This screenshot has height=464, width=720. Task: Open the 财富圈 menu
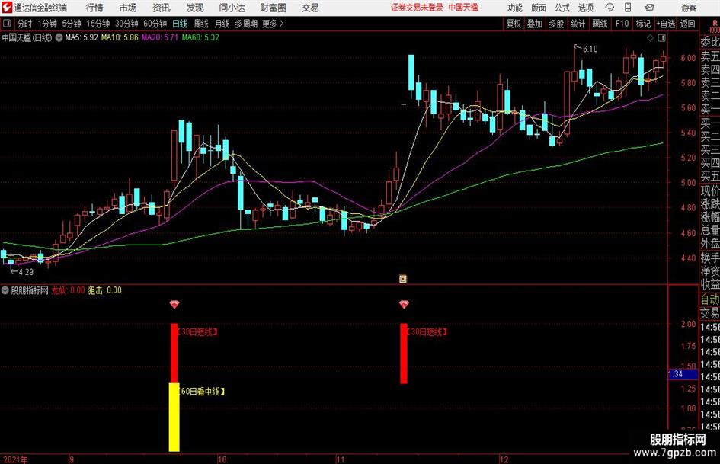274,8
